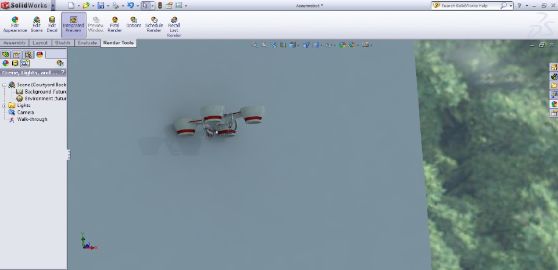Viewport: 558px width, 270px height.
Task: Open the Edit Appearance tool
Action: click(x=15, y=24)
